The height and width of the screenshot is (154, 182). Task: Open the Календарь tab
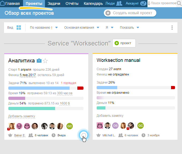(93, 3)
